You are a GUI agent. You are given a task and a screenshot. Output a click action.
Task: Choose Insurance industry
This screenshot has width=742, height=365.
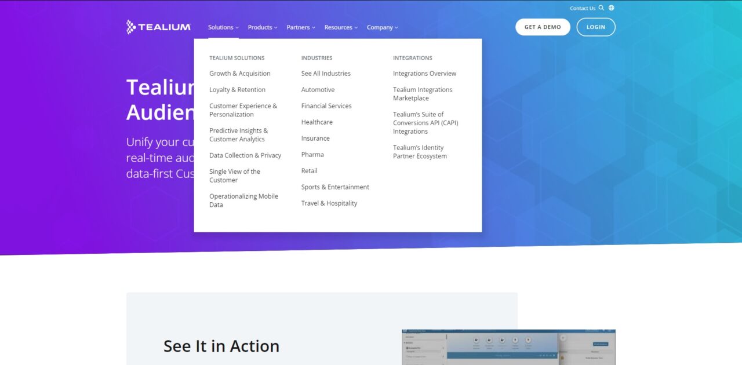(x=315, y=138)
